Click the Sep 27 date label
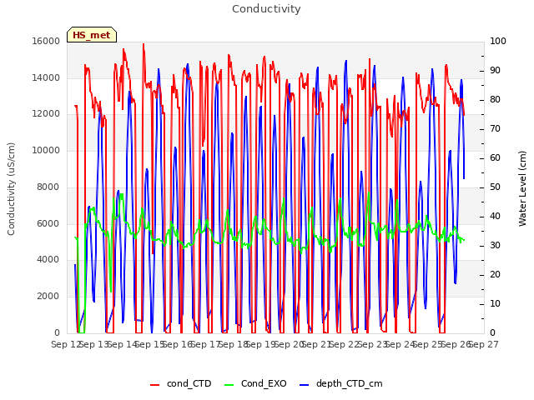This screenshot has height=400, width=534. tap(484, 345)
